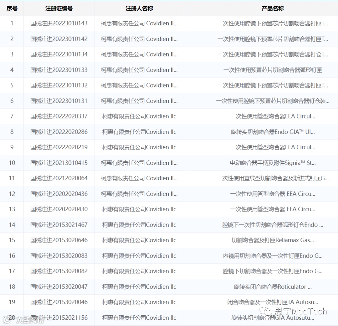Click registrant name in row 10
The height and width of the screenshot is (326, 338).
(139, 163)
